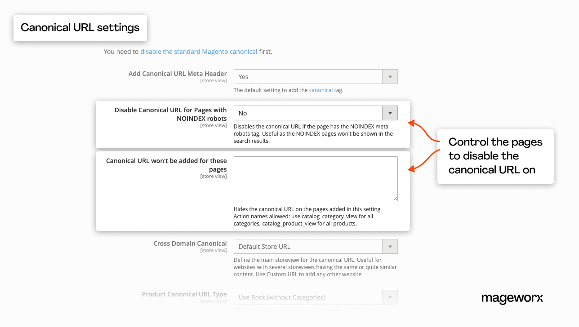
Task: Click the Canonical URL settings title card
Action: [80, 27]
